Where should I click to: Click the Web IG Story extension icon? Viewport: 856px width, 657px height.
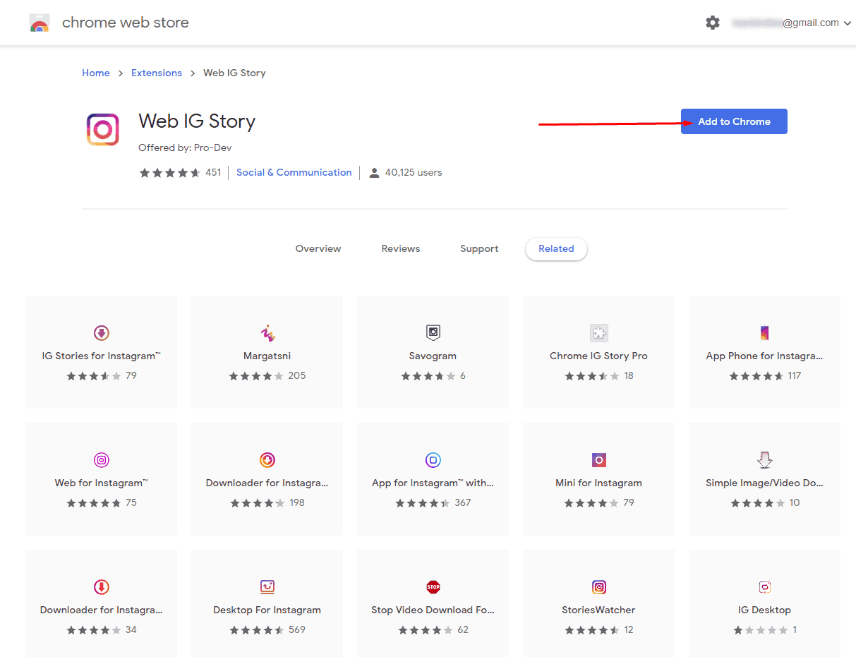(x=102, y=129)
